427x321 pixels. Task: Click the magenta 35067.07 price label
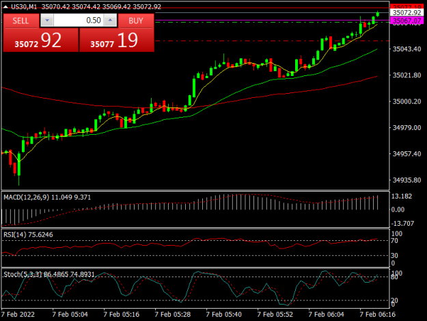tap(407, 21)
